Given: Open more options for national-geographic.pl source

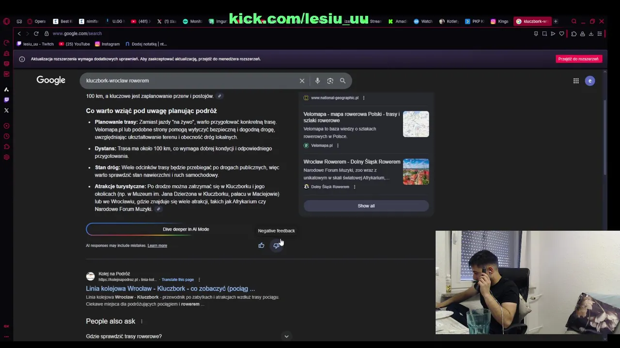Looking at the screenshot, I should (364, 98).
